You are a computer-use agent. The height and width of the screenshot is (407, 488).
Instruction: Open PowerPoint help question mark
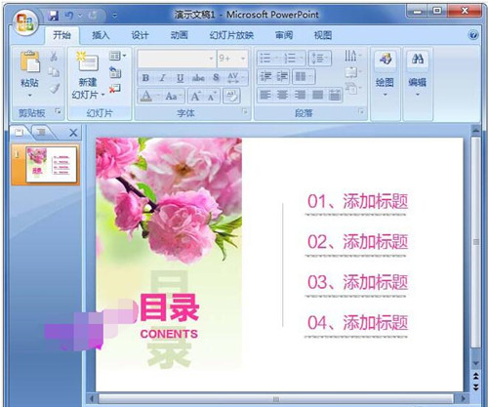(x=473, y=35)
